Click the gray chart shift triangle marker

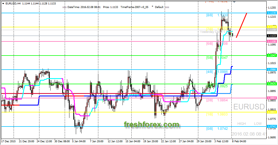[234, 2]
